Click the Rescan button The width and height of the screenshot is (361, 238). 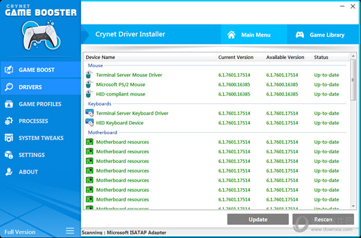point(323,219)
